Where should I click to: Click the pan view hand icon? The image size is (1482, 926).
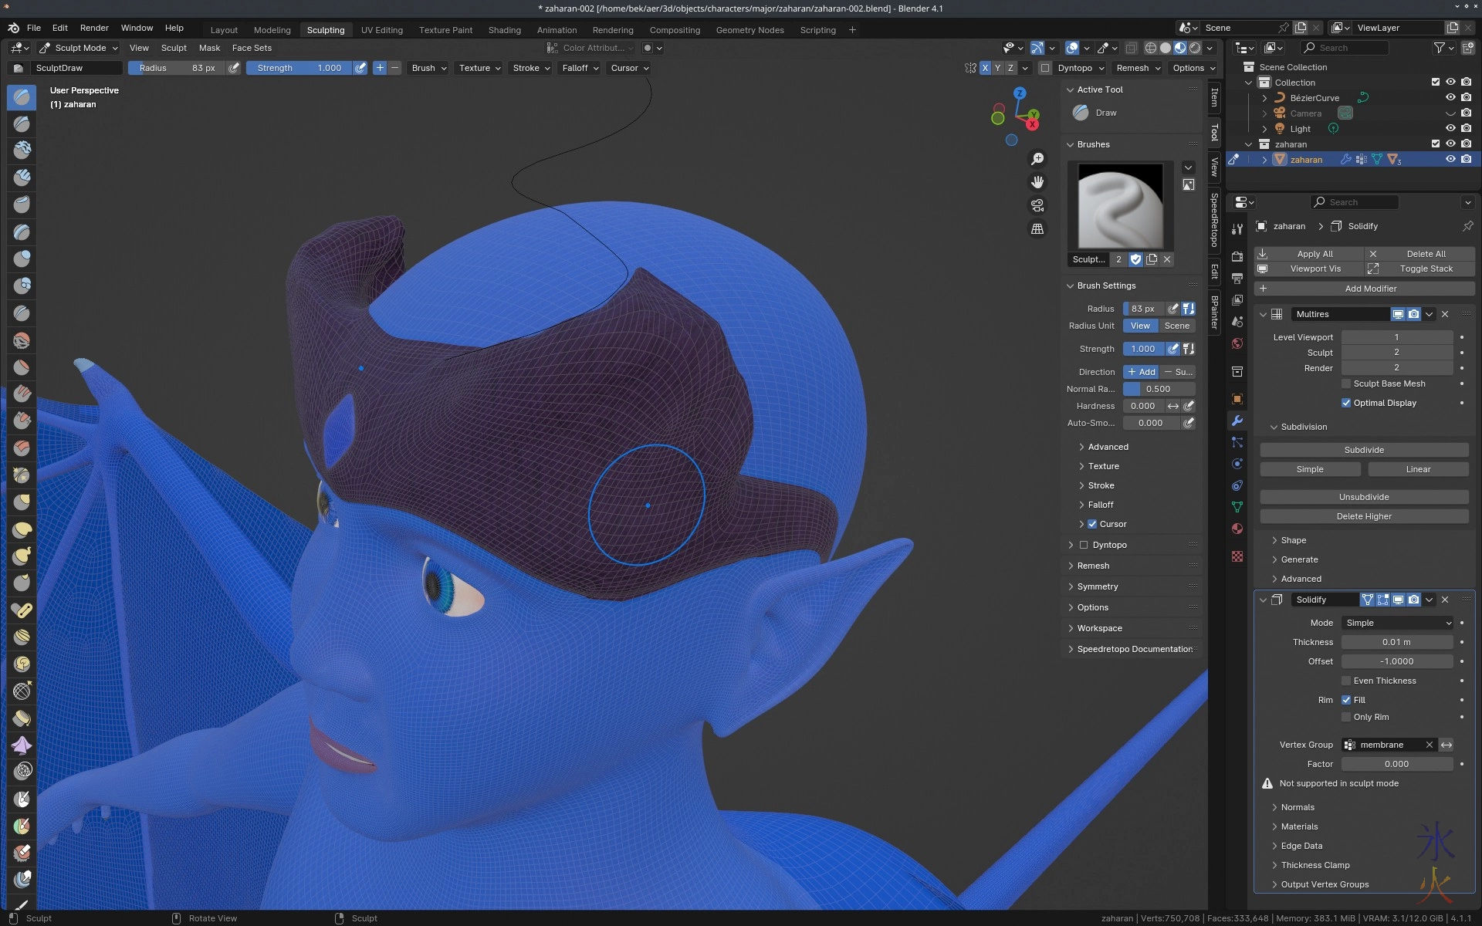(1037, 182)
